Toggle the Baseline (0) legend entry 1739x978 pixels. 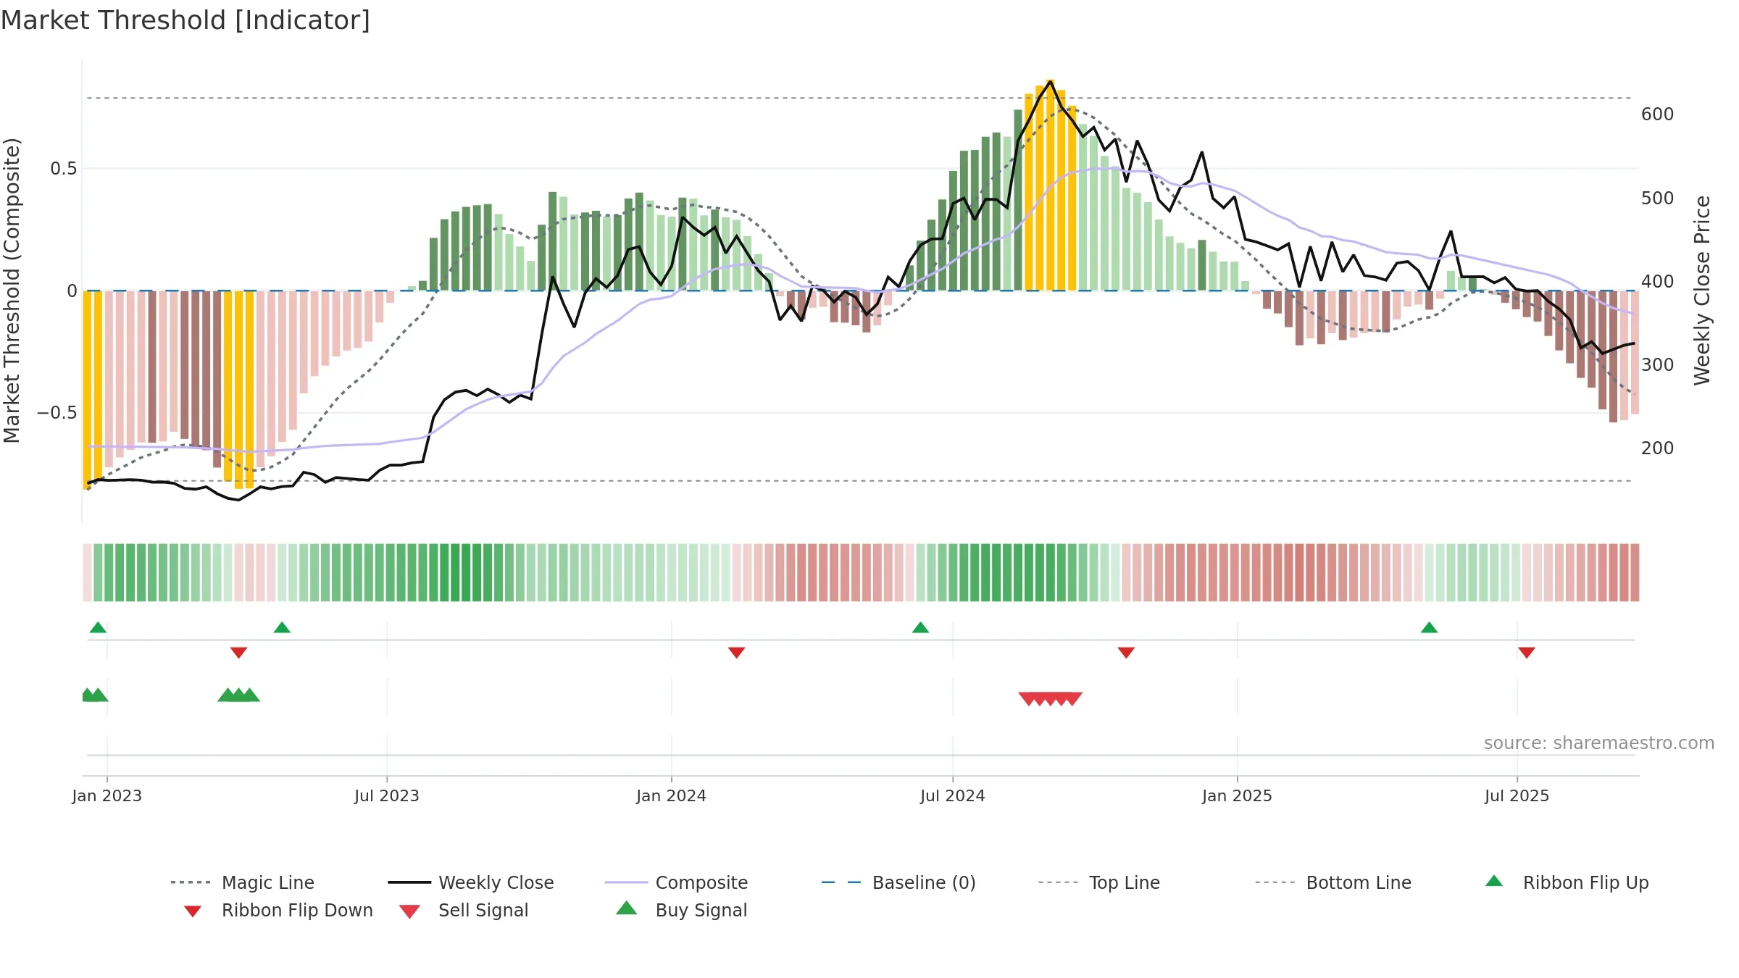(x=898, y=882)
